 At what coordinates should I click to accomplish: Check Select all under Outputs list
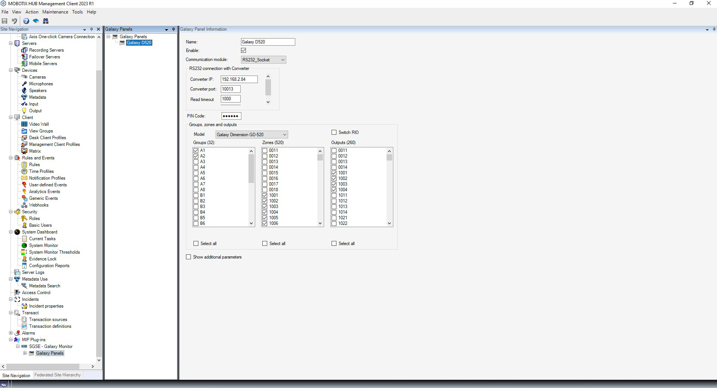(334, 244)
